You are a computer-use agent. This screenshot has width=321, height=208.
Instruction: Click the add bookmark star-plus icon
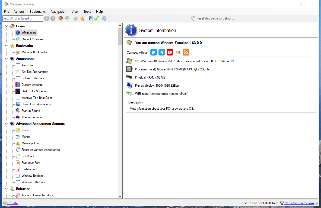(x=76, y=19)
